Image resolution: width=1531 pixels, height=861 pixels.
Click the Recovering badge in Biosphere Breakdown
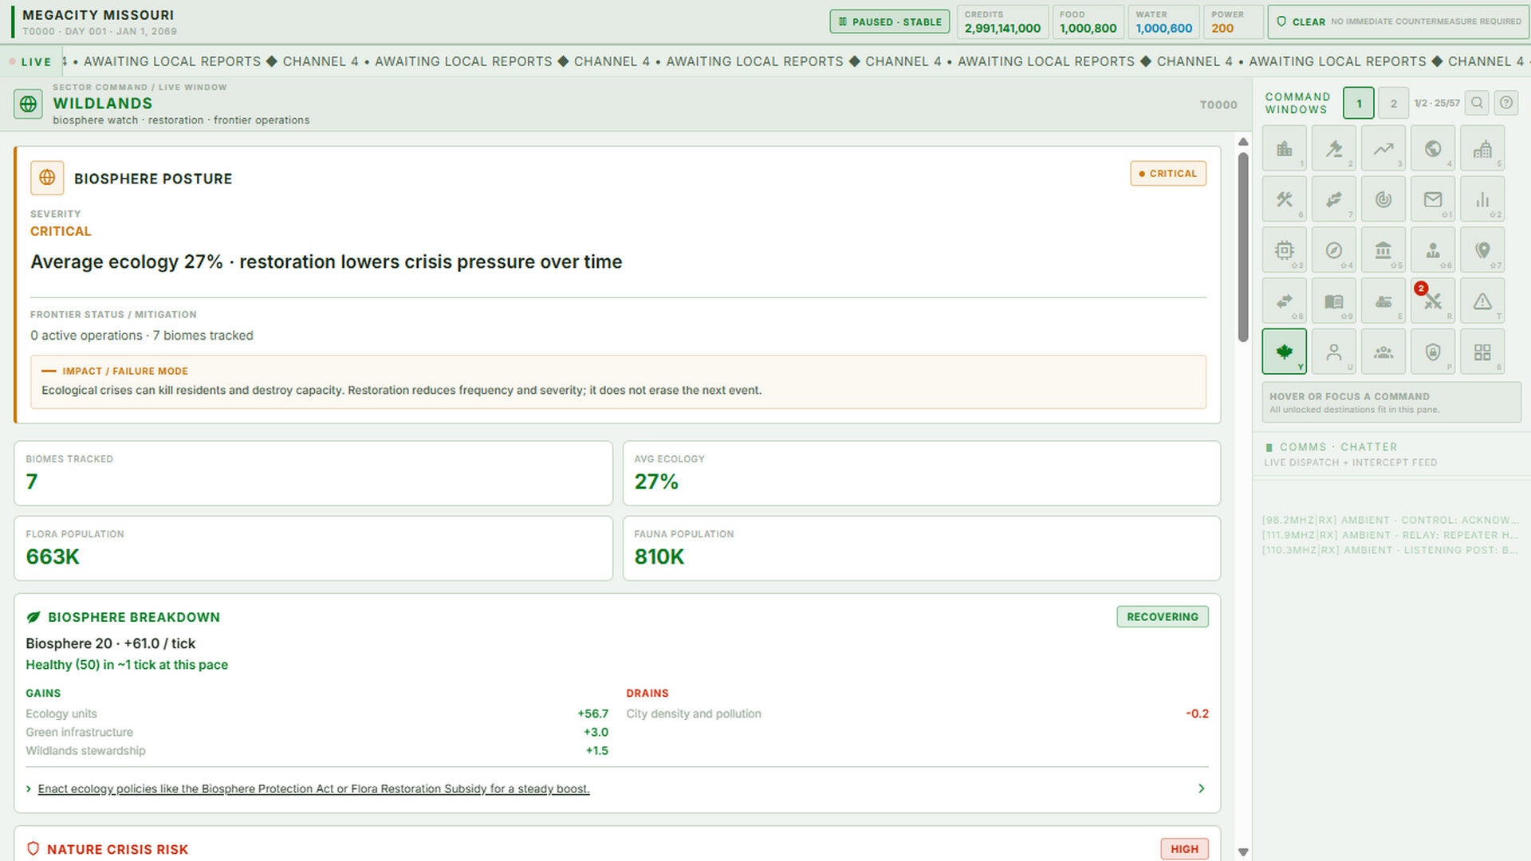coord(1163,616)
